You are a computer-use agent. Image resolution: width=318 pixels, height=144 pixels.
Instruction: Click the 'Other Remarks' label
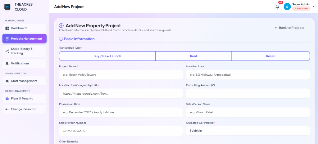69,142
